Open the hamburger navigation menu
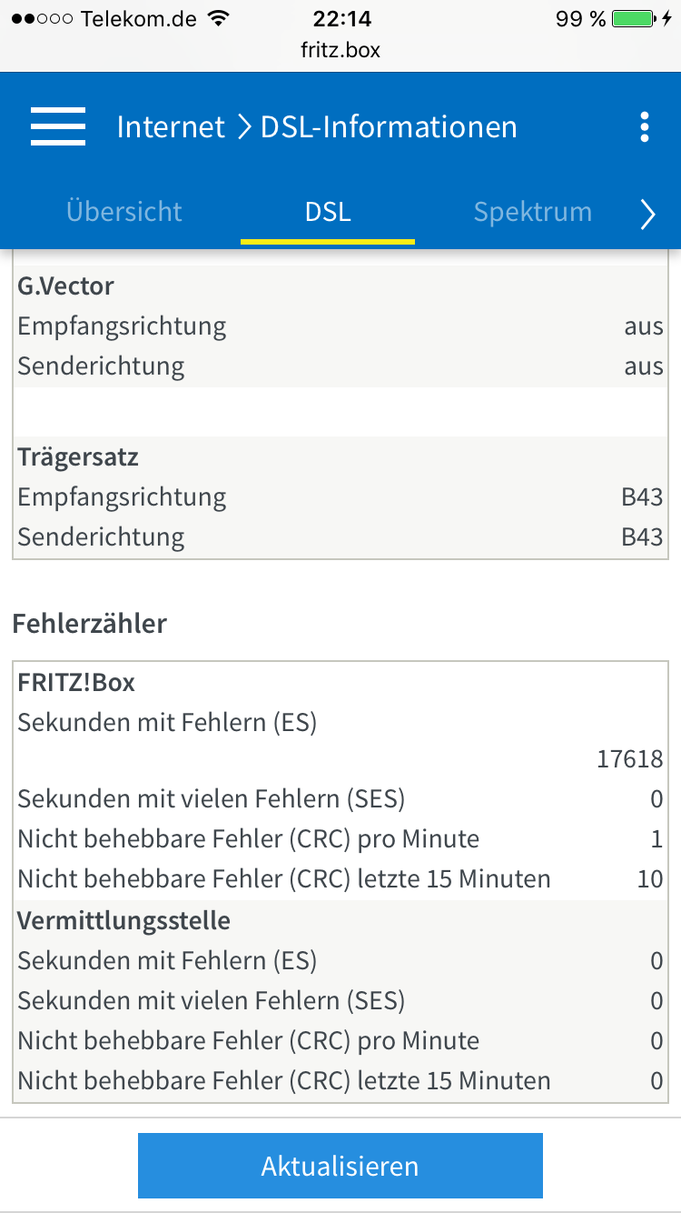 (x=58, y=126)
